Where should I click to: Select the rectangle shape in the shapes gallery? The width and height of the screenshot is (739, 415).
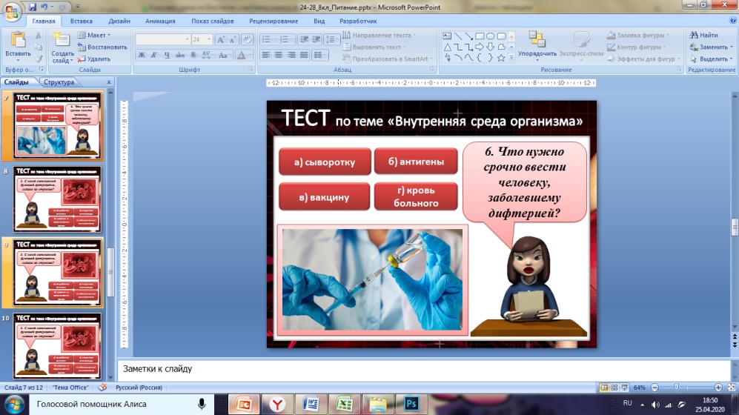click(x=480, y=35)
